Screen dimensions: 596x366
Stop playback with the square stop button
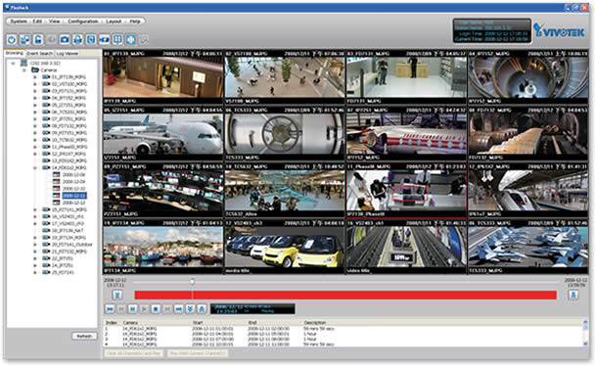pyautogui.click(x=156, y=309)
